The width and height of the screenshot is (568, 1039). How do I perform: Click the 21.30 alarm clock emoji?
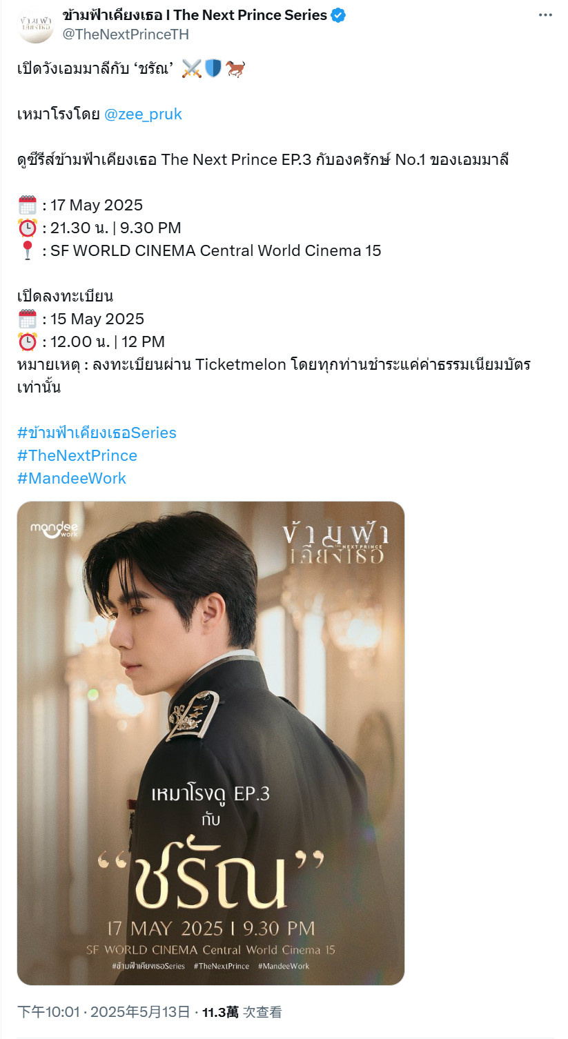click(27, 228)
